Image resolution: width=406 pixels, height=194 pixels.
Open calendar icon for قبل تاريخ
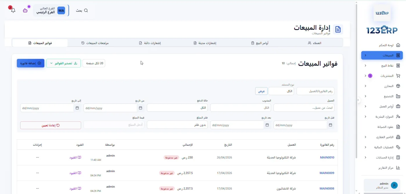[331, 125]
